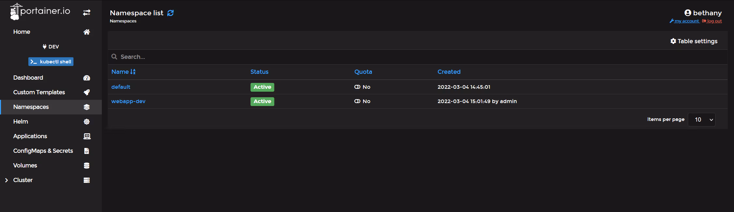This screenshot has height=212, width=734.
Task: Click Active badge in default row
Action: pos(262,87)
